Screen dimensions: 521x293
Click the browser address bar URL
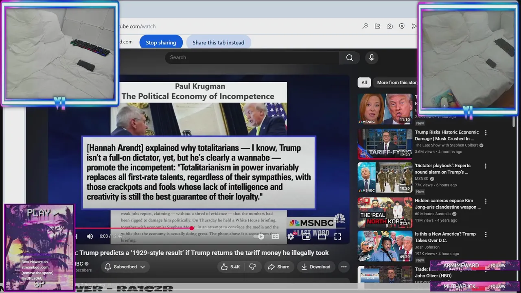(x=137, y=26)
